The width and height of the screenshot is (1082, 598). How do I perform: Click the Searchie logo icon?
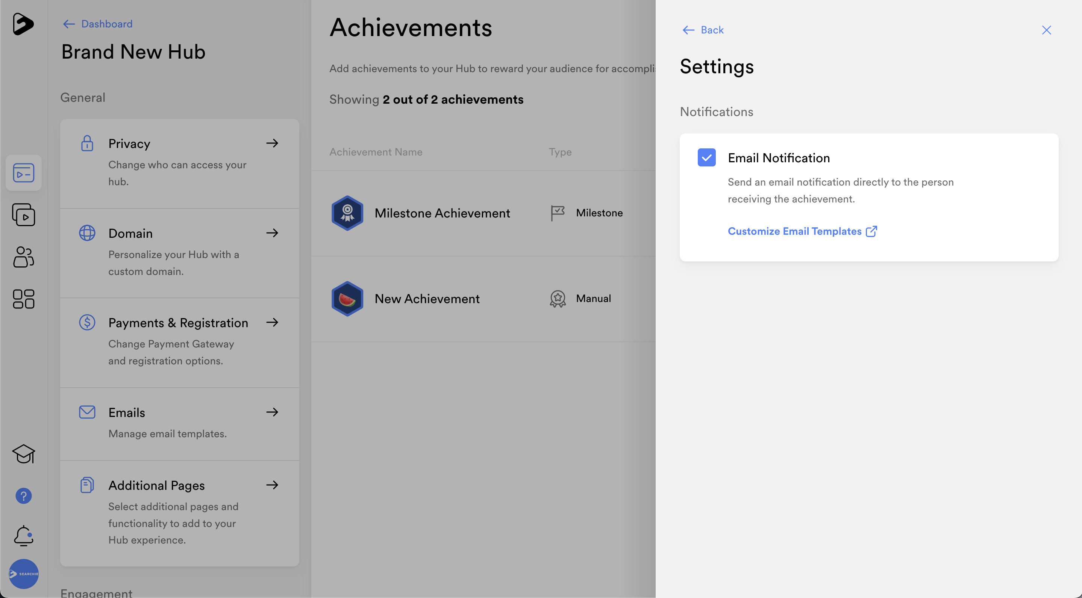click(23, 24)
